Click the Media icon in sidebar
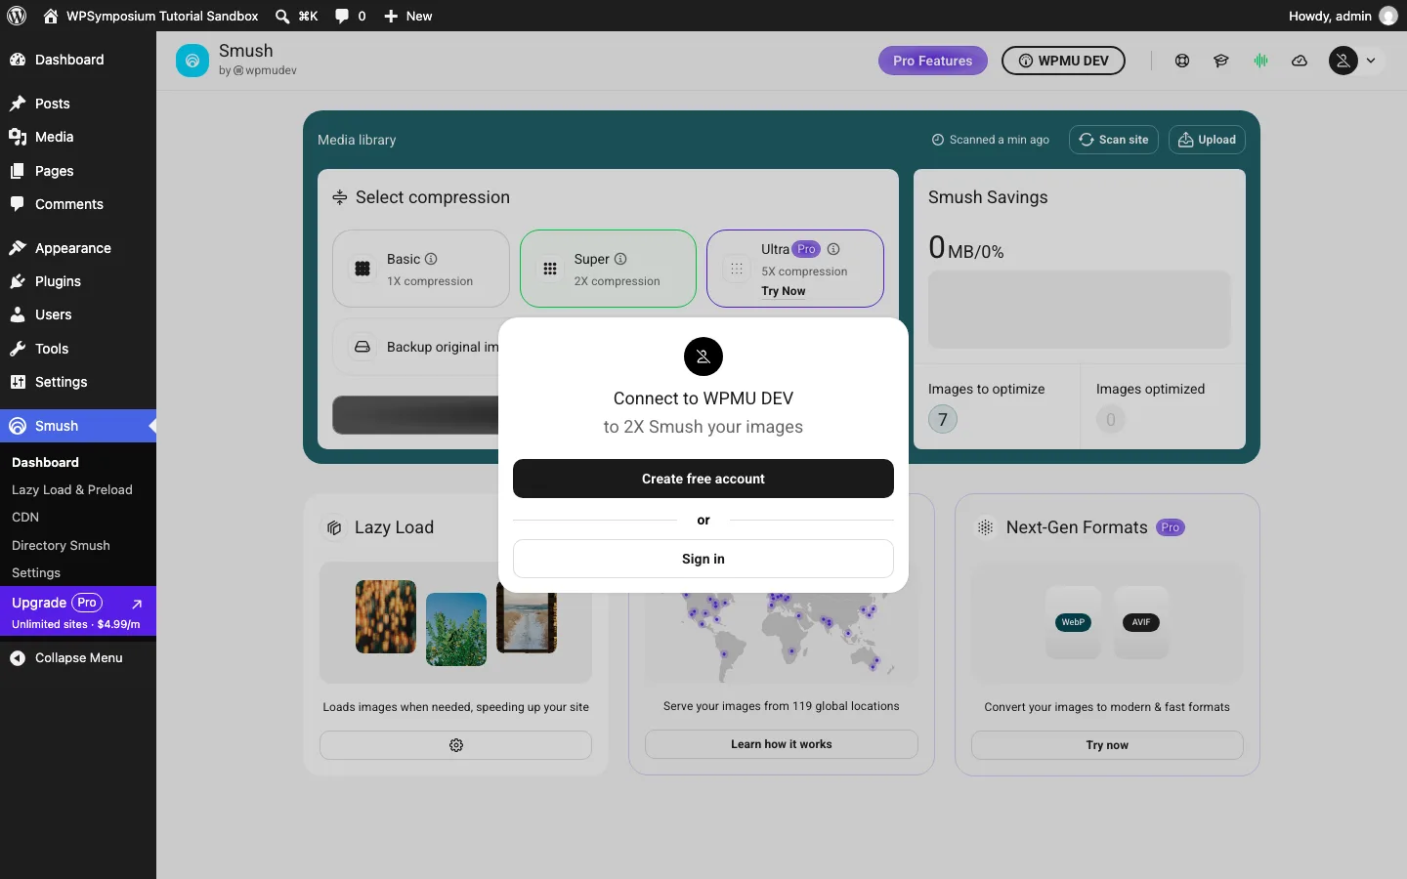1407x879 pixels. pos(18,137)
